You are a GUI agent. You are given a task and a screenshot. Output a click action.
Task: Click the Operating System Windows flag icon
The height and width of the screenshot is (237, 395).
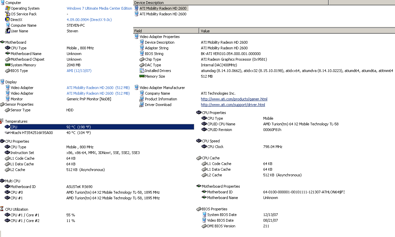pyautogui.click(x=8, y=8)
